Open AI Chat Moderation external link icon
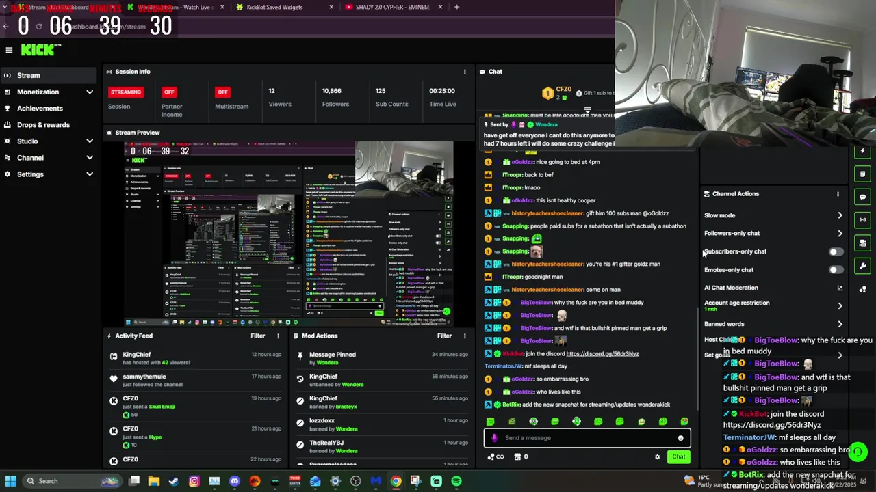This screenshot has width=876, height=492. (x=840, y=288)
